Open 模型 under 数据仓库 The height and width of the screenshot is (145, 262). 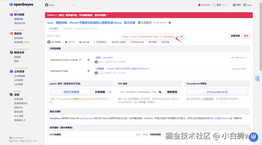point(16,61)
